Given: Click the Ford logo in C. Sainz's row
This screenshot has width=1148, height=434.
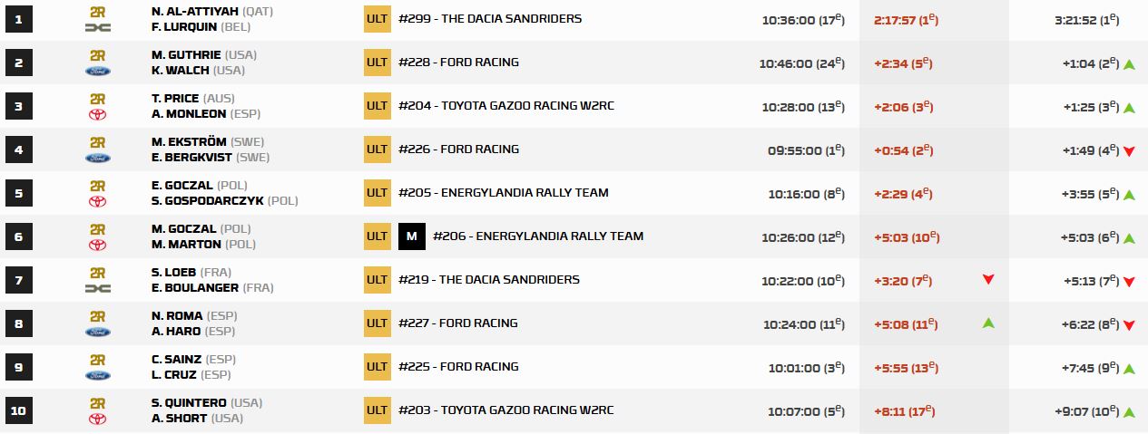Looking at the screenshot, I should (97, 375).
